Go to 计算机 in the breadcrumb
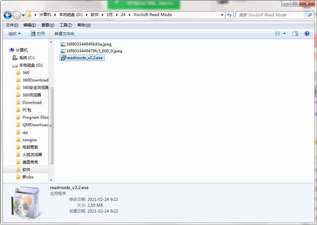The height and width of the screenshot is (225, 317). (x=45, y=15)
